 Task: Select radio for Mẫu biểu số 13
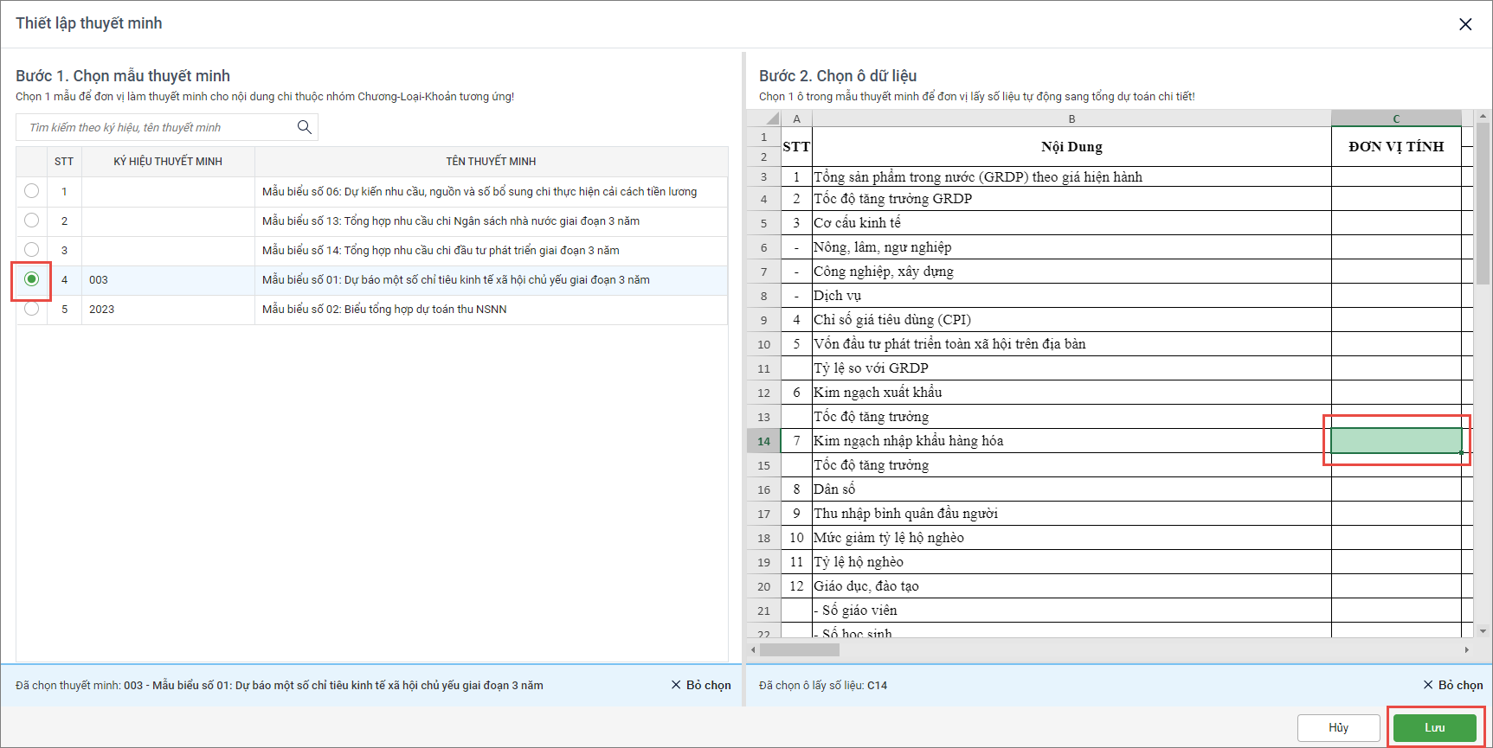[32, 221]
